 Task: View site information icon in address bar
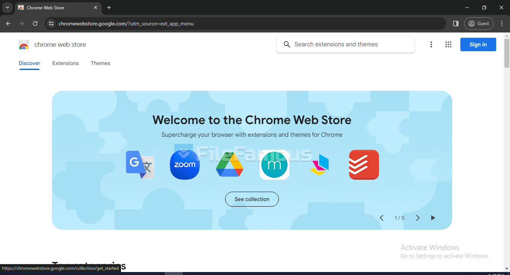coord(52,24)
